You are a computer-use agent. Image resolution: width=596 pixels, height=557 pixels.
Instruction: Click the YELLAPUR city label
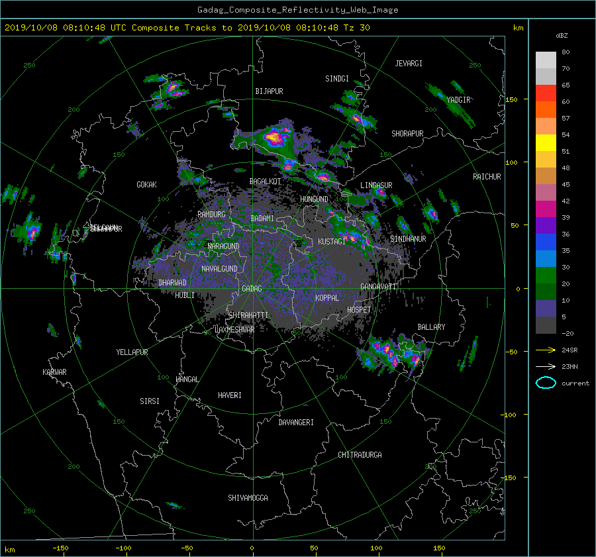click(132, 352)
